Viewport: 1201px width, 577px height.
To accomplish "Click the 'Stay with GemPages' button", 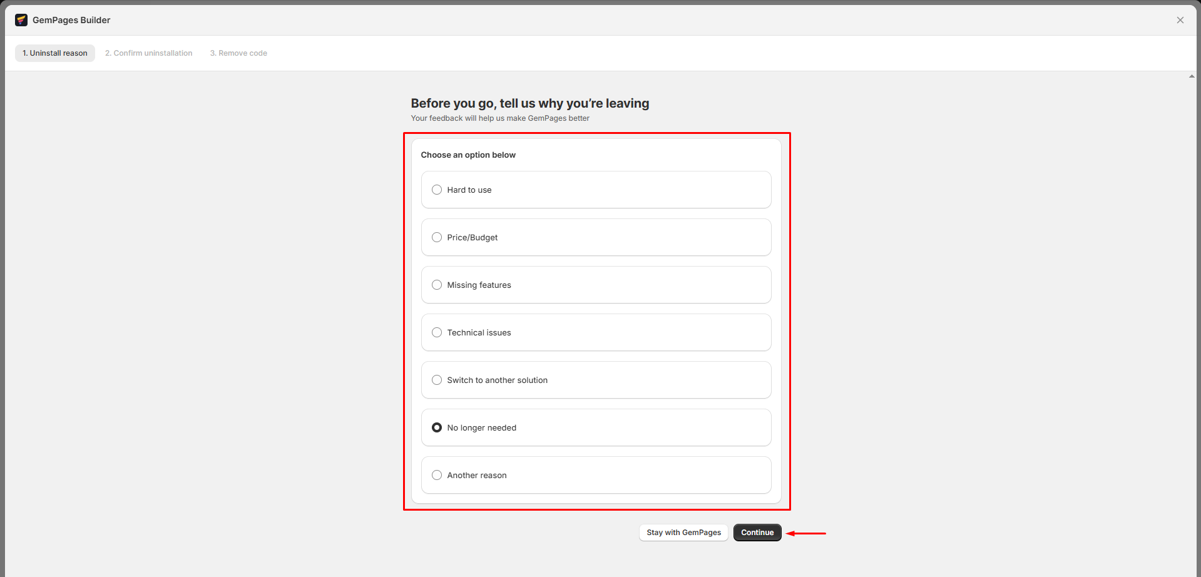I will (x=683, y=533).
